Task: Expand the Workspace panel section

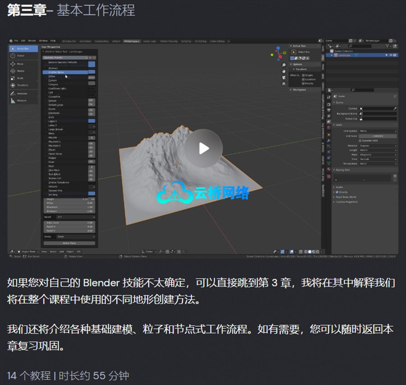Action: pyautogui.click(x=299, y=89)
